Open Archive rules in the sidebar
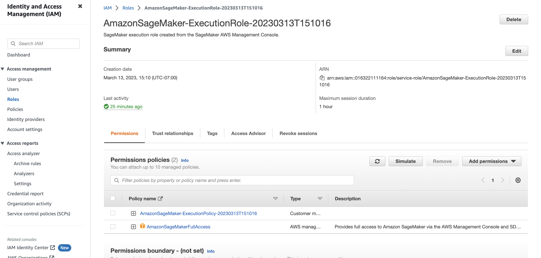 27,163
